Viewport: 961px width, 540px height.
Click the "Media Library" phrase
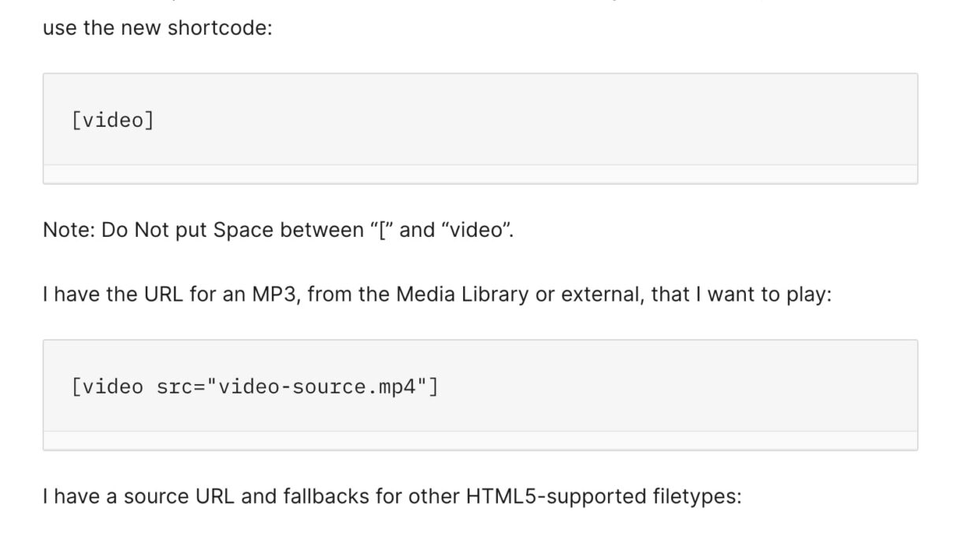click(462, 295)
